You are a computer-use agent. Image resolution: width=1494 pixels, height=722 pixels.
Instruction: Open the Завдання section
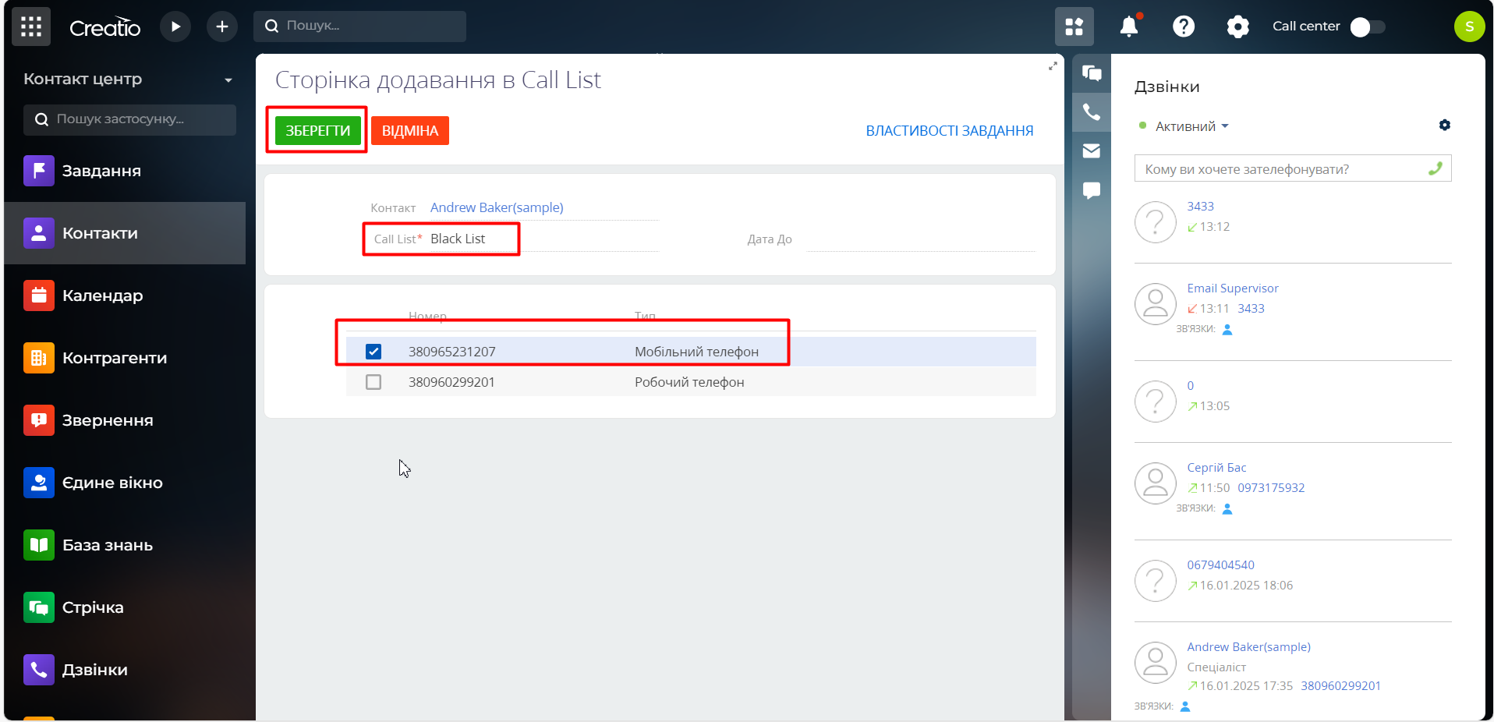(125, 171)
